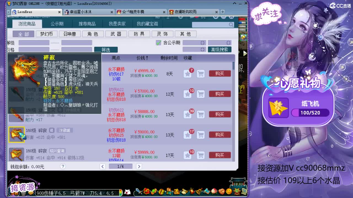Select the peach item icon in the bottom toolbar

(x=214, y=192)
